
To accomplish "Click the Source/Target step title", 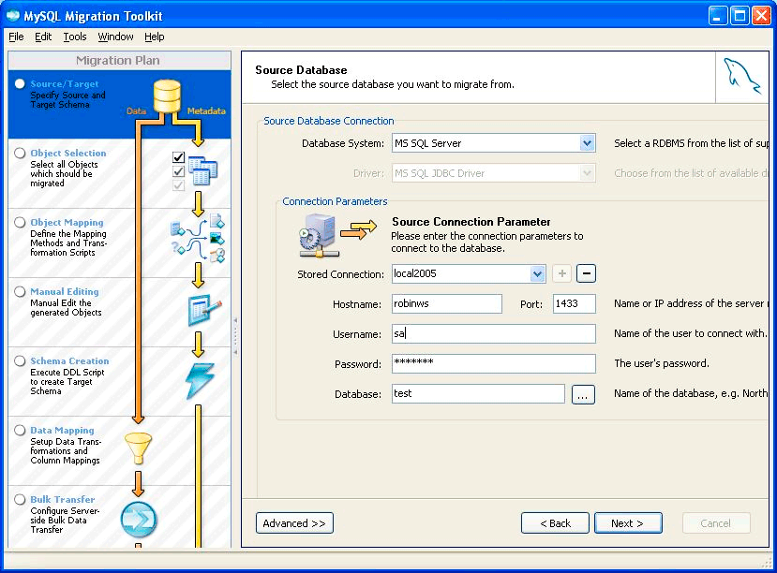I will click(65, 83).
